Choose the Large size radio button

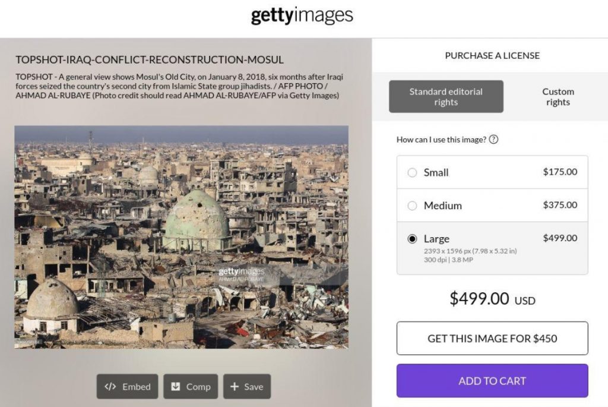[x=412, y=239]
